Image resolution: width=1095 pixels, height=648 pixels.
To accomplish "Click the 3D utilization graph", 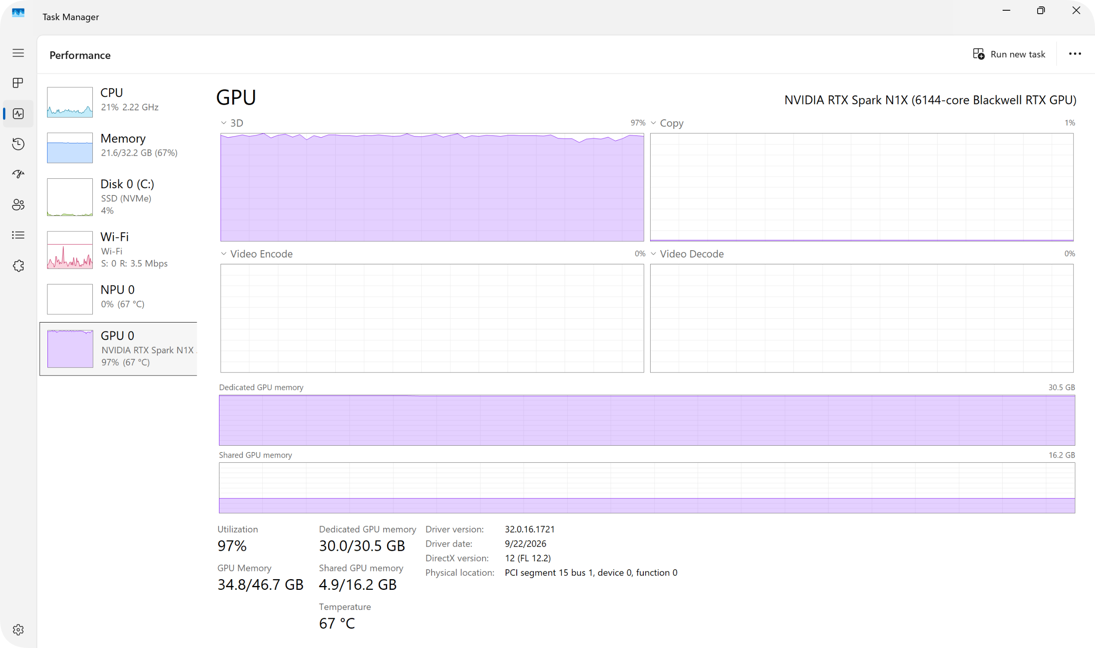I will (x=432, y=187).
